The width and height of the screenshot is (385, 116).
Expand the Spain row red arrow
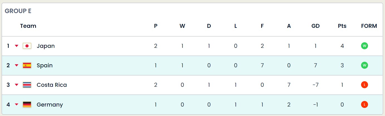point(16,65)
